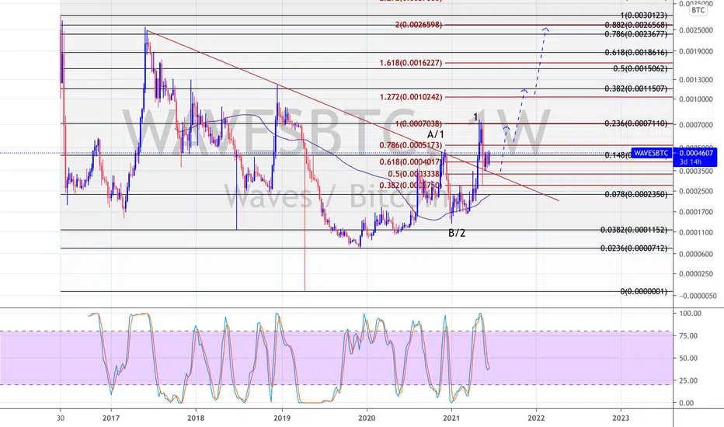The image size is (724, 427).
Task: Select the Fibonacci label 0.882(0.0026568)
Action: coord(636,25)
